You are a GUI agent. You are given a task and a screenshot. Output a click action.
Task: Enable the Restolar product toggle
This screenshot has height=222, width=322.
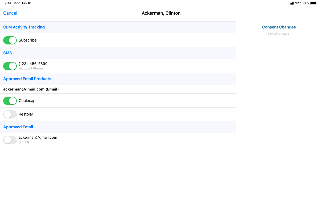[x=10, y=114]
